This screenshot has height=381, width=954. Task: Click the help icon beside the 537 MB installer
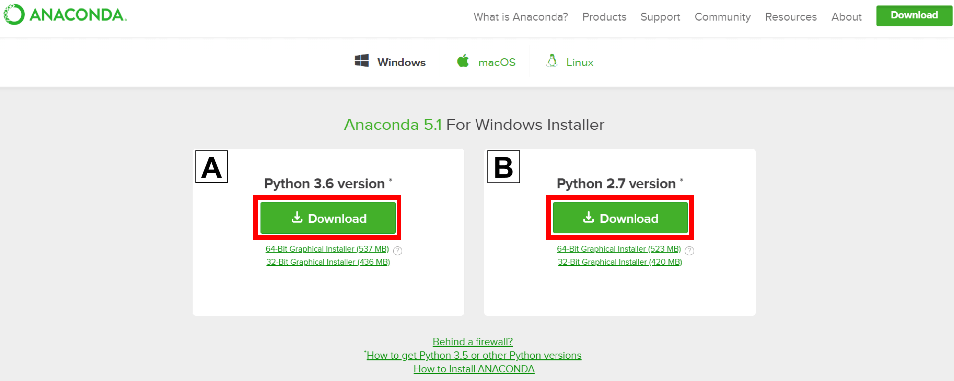pyautogui.click(x=397, y=251)
